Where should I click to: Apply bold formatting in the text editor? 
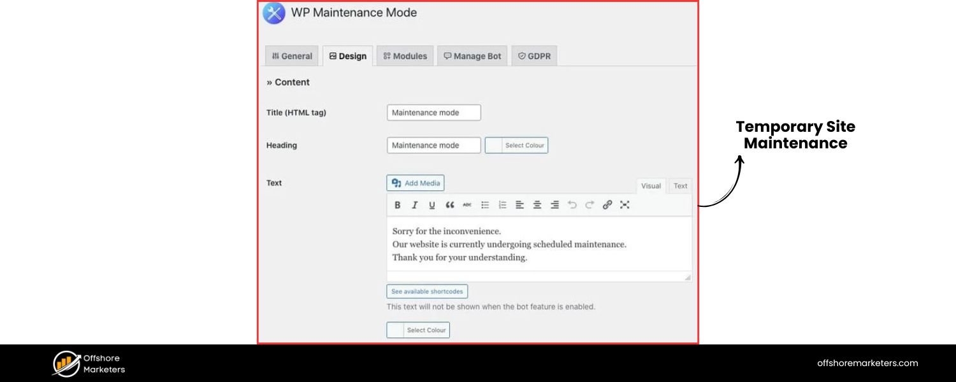(x=397, y=205)
